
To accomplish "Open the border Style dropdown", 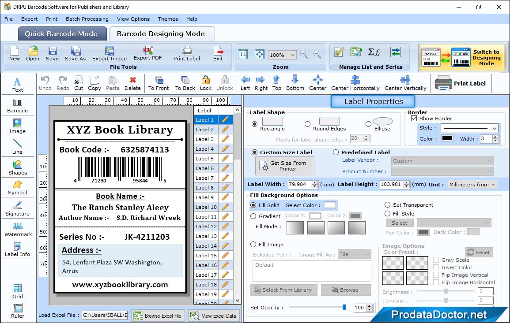I will (495, 128).
